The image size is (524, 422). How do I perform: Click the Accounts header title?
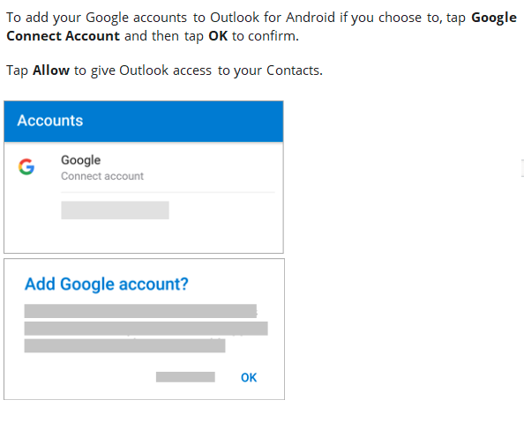coord(50,121)
